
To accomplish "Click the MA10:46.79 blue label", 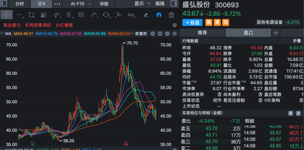I will [46, 34].
